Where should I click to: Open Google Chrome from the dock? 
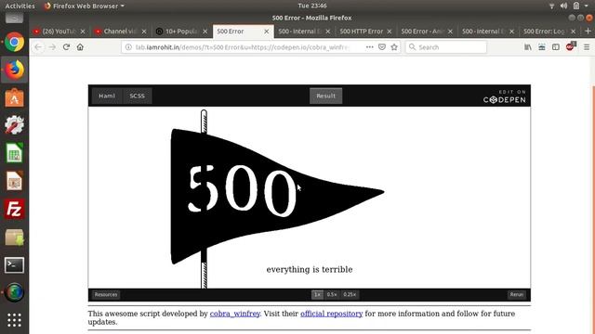(15, 42)
